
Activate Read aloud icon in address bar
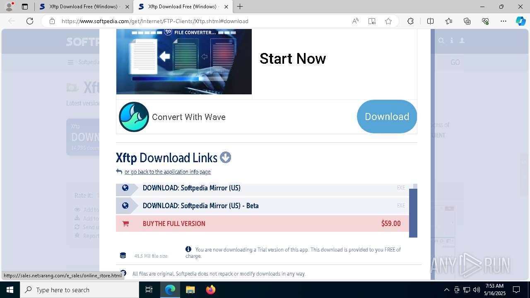[355, 21]
